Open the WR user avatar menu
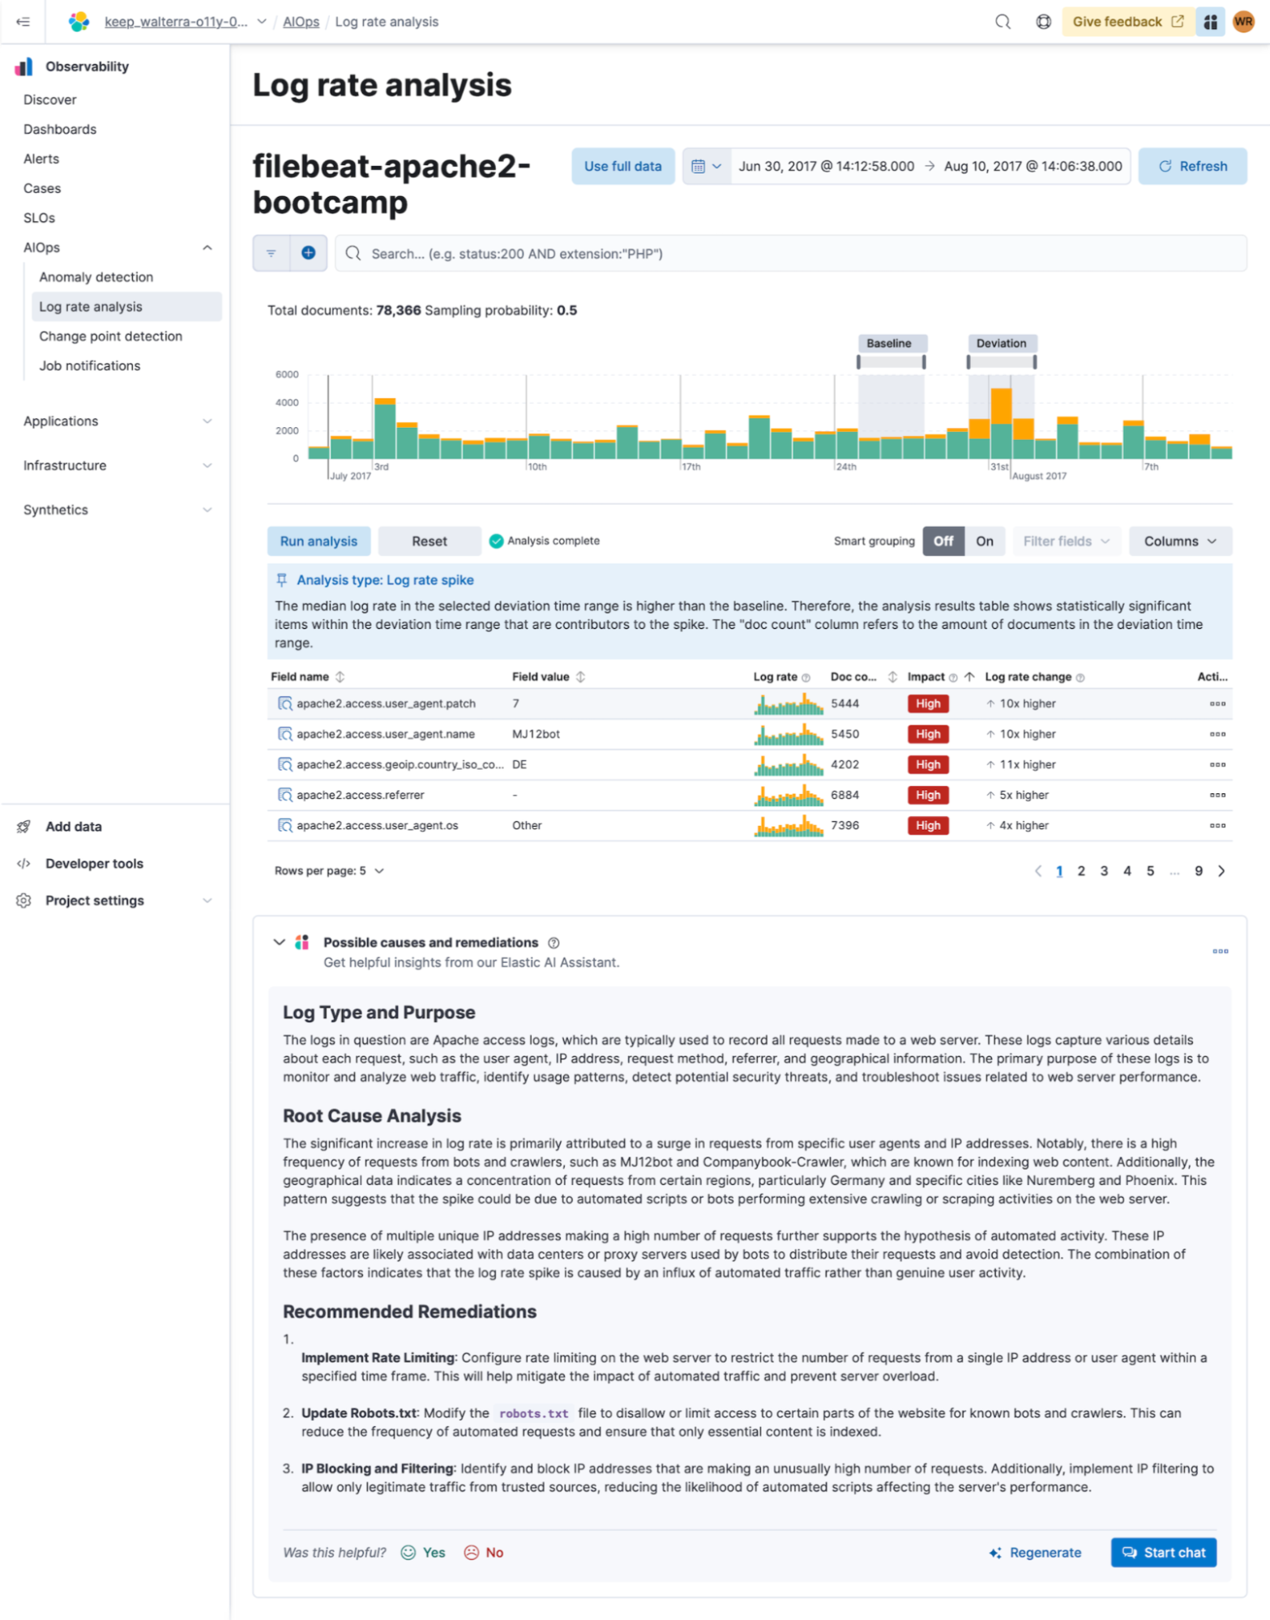 [1243, 22]
